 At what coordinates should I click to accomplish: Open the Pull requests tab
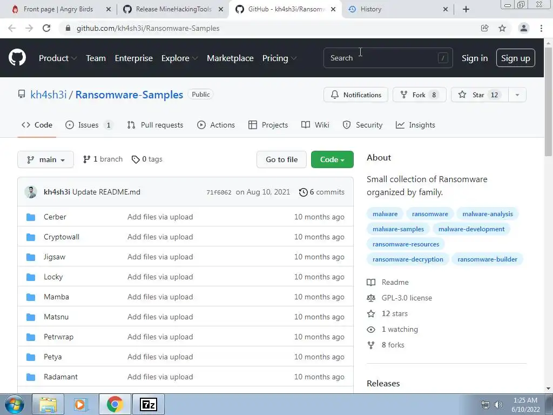[x=155, y=125]
